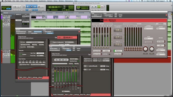173x97 pixels.
Task: Open the Frame Rate dropdown in Encoder
Action: click(40, 56)
